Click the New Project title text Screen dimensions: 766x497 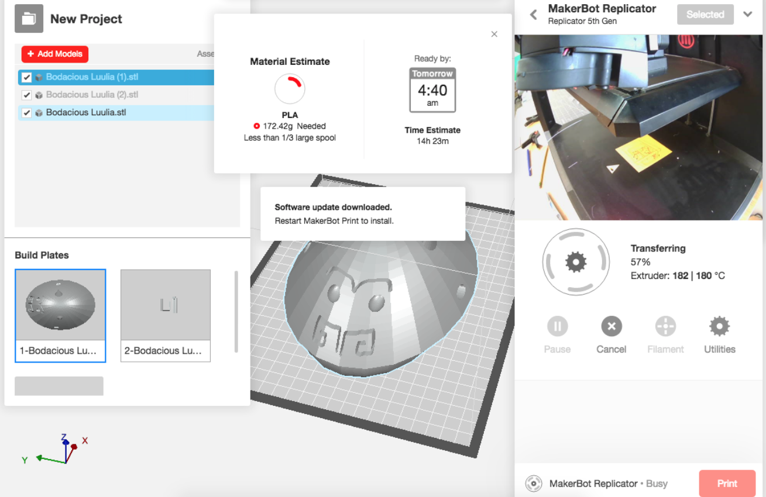86,19
